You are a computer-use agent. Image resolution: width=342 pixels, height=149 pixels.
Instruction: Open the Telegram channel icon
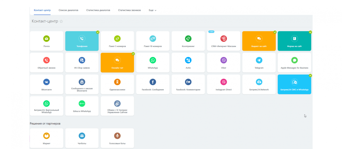259,60
